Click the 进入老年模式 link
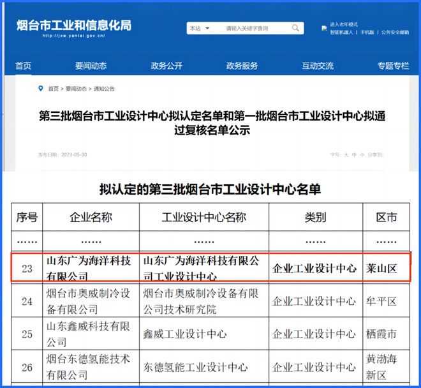Image resolution: width=421 pixels, height=388 pixels. (x=344, y=24)
